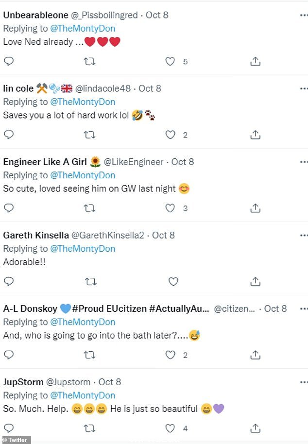The image size is (308, 444).
Task: Reply to Unbearableone's tweet
Action: coord(9,61)
